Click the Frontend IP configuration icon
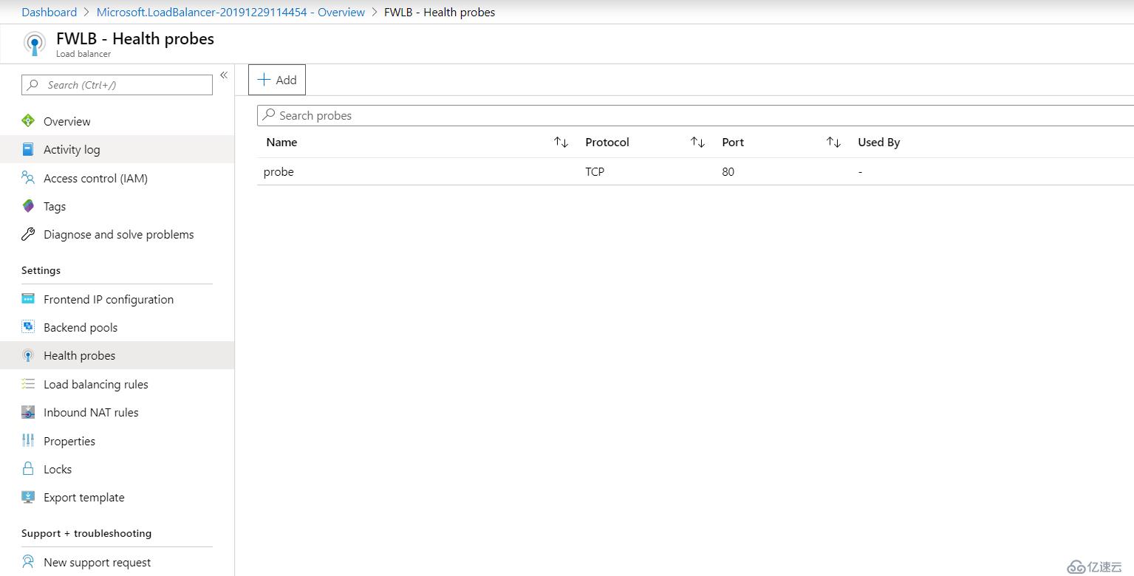 (28, 299)
